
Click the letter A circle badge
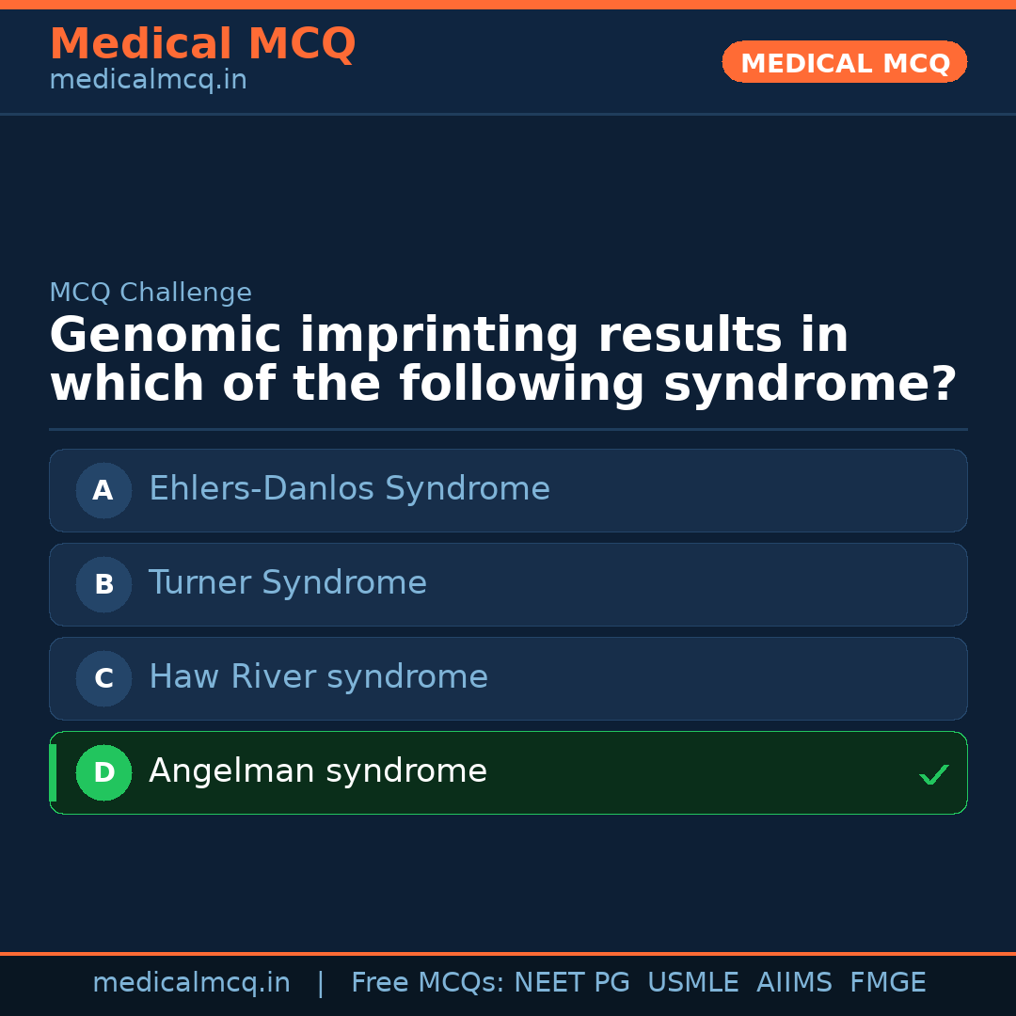(x=103, y=490)
